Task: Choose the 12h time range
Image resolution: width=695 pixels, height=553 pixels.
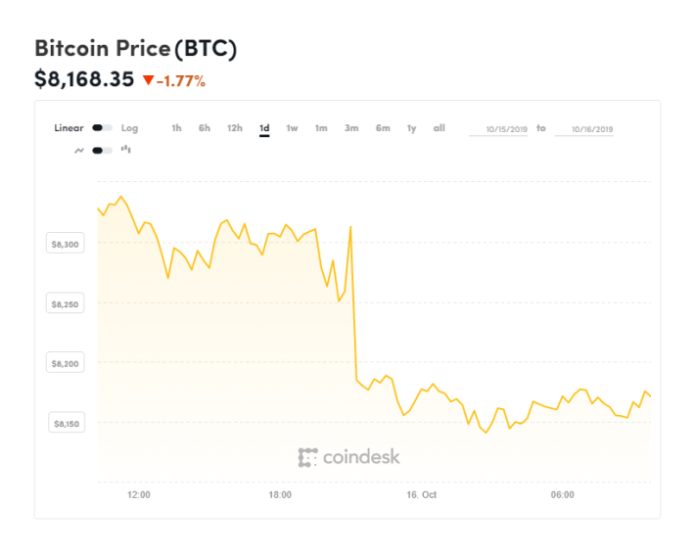Action: tap(235, 128)
